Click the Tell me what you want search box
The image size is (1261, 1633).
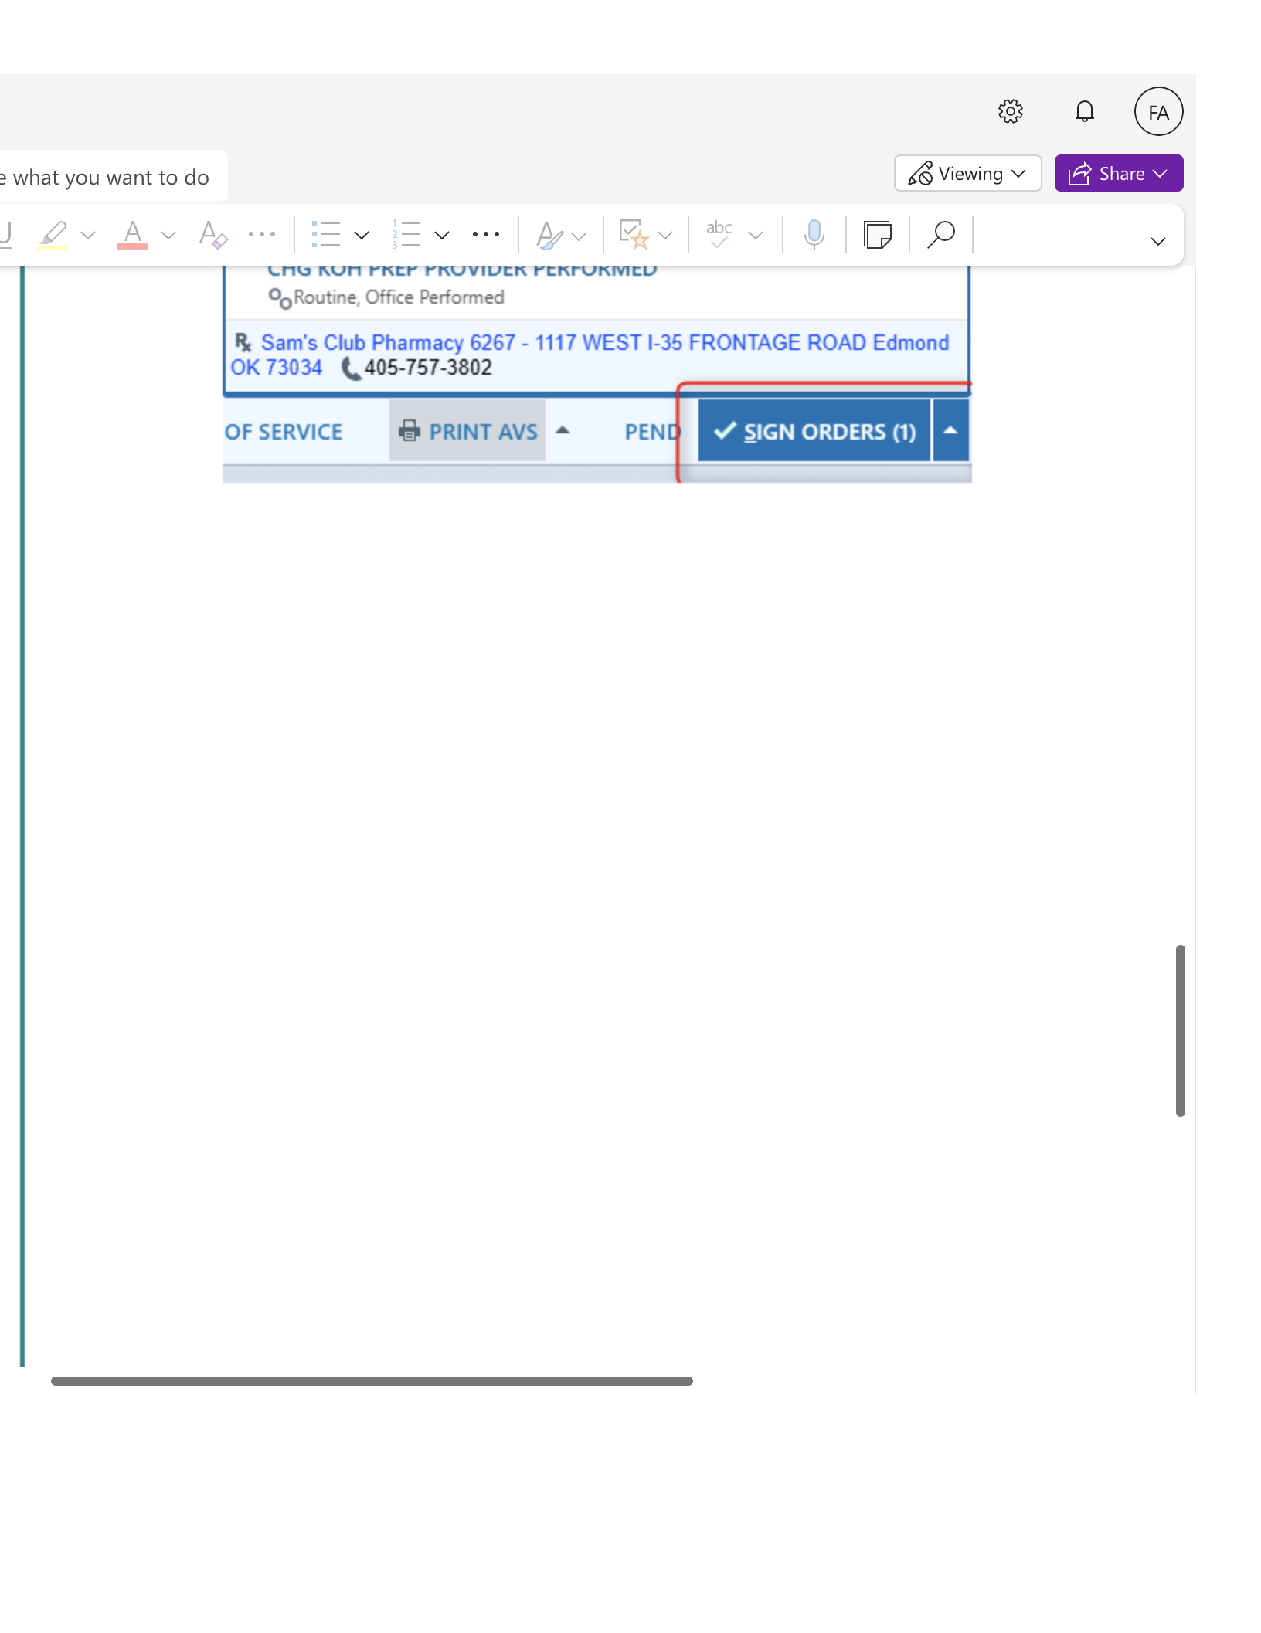108,177
